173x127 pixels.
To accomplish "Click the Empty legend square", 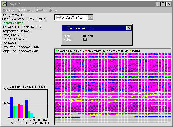I will [x=119, y=51].
